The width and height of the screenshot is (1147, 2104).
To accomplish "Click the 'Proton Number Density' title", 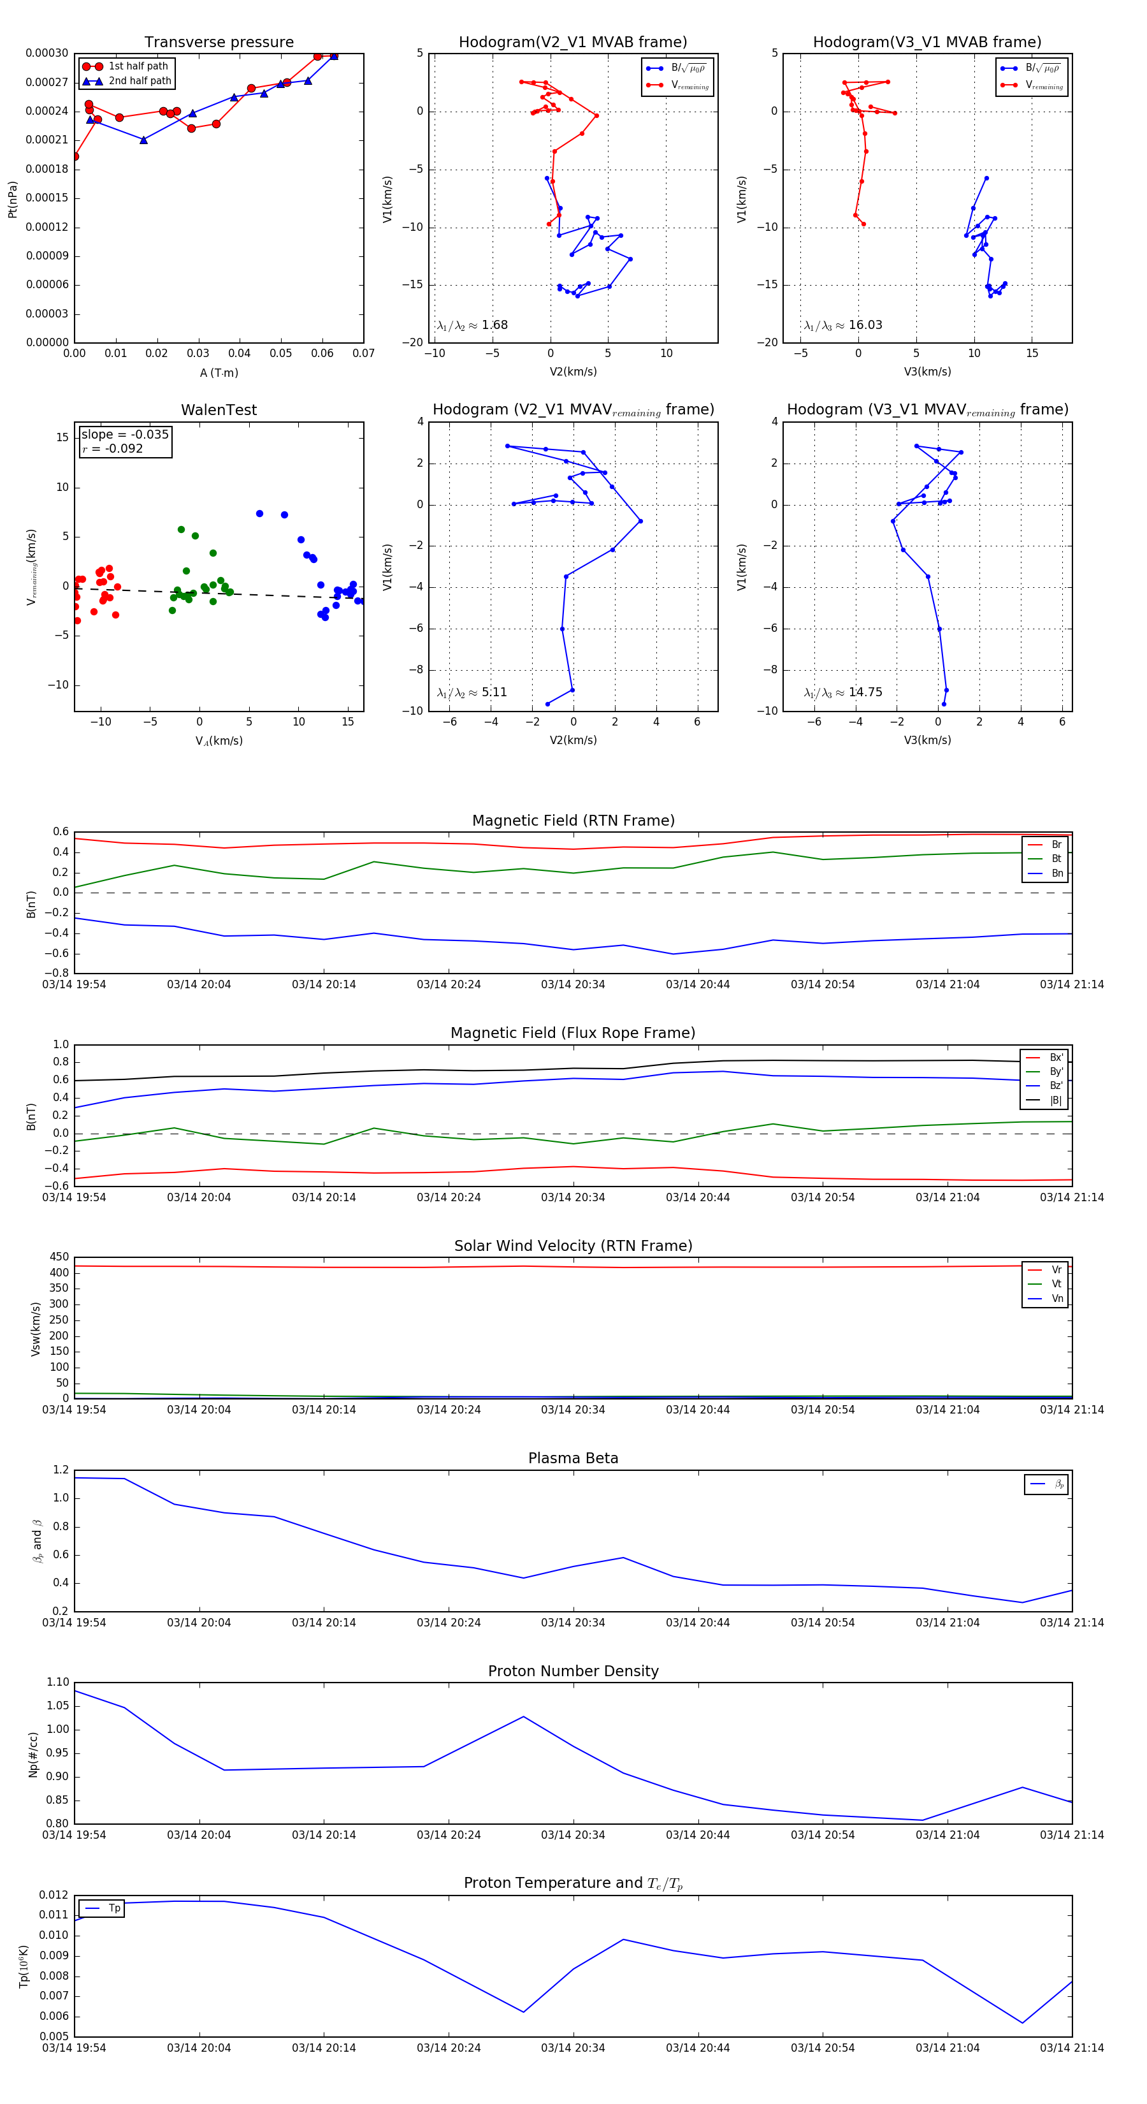I will click(573, 1671).
